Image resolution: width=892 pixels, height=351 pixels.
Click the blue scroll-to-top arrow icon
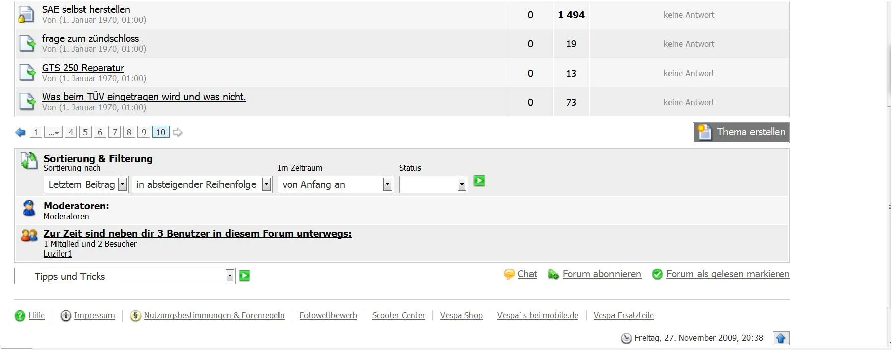click(780, 338)
